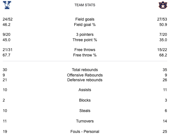170x138 pixels.
Task: Select Auburn's 15/22 free throws value
Action: tap(162, 50)
